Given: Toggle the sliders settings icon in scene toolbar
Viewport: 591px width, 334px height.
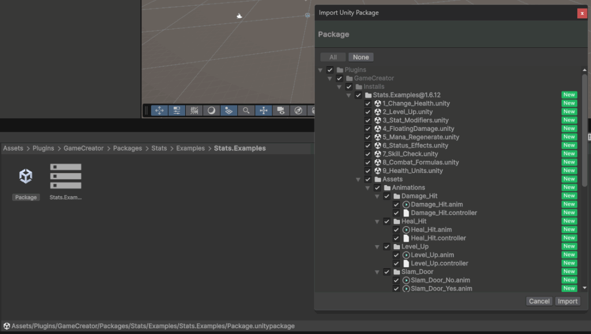Looking at the screenshot, I should [x=177, y=110].
